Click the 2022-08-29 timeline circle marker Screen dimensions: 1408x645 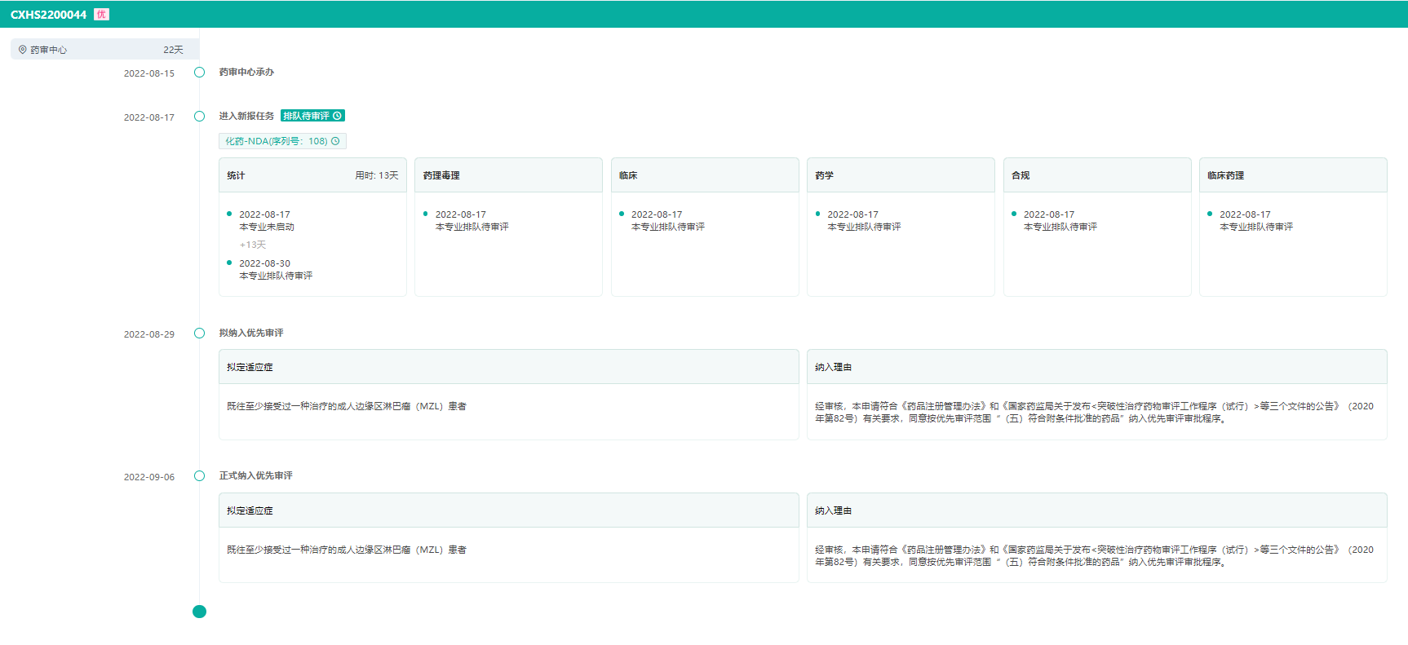pyautogui.click(x=199, y=333)
